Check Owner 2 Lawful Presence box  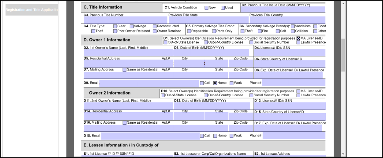(298, 95)
